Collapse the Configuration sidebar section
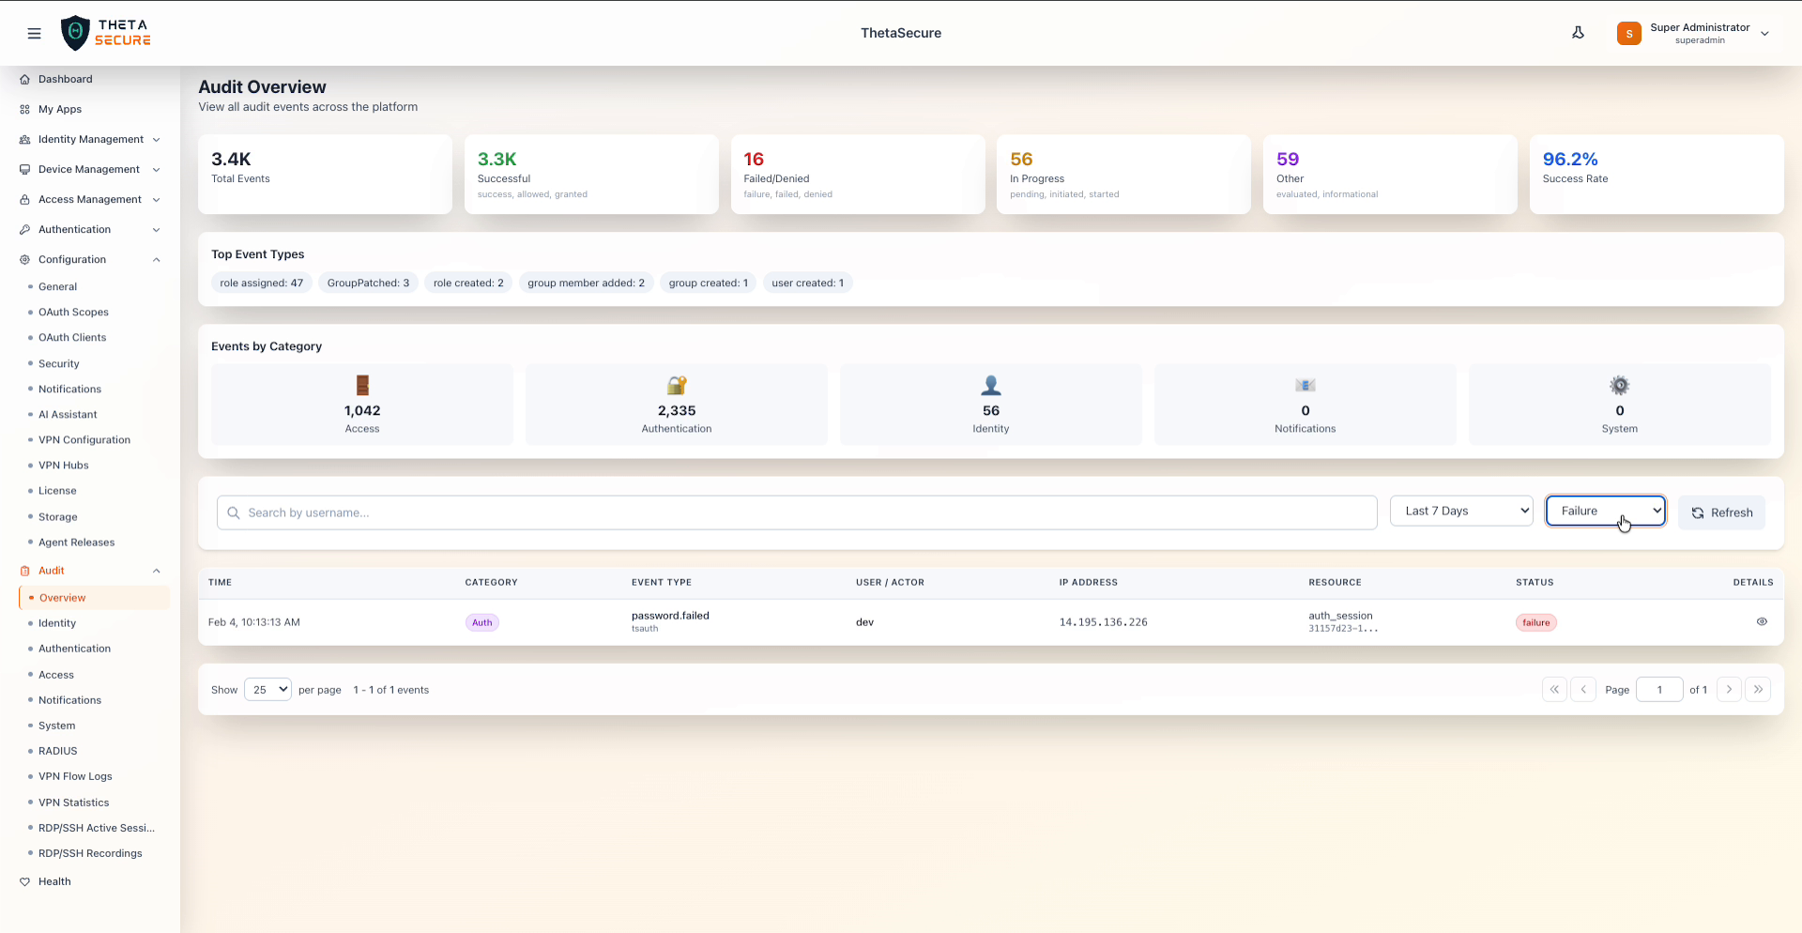1802x933 pixels. pyautogui.click(x=157, y=260)
